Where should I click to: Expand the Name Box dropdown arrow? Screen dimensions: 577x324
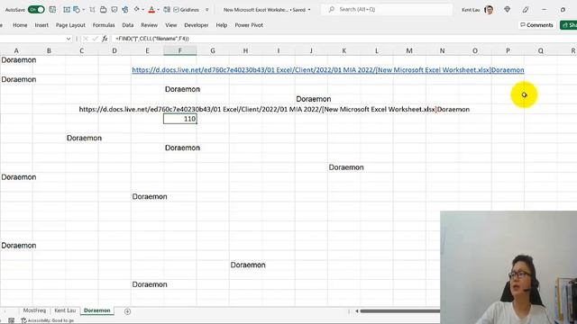(x=69, y=39)
